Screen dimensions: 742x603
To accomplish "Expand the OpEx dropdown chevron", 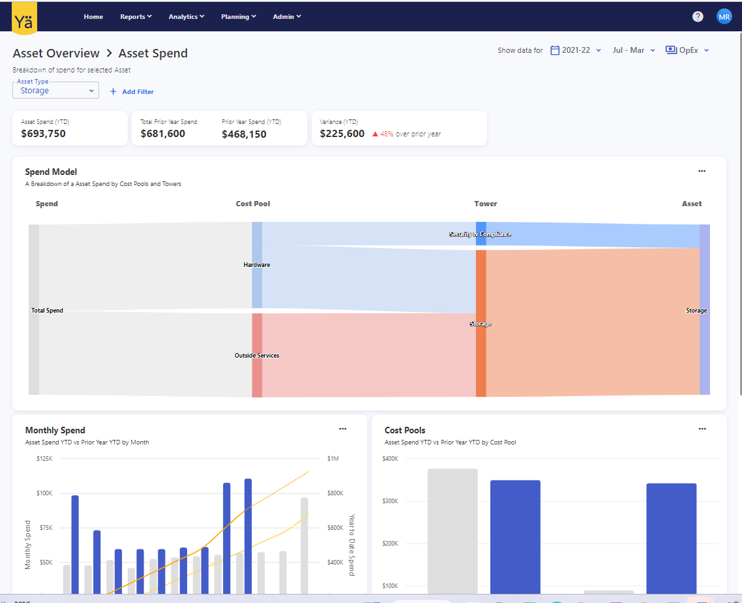I will [707, 50].
